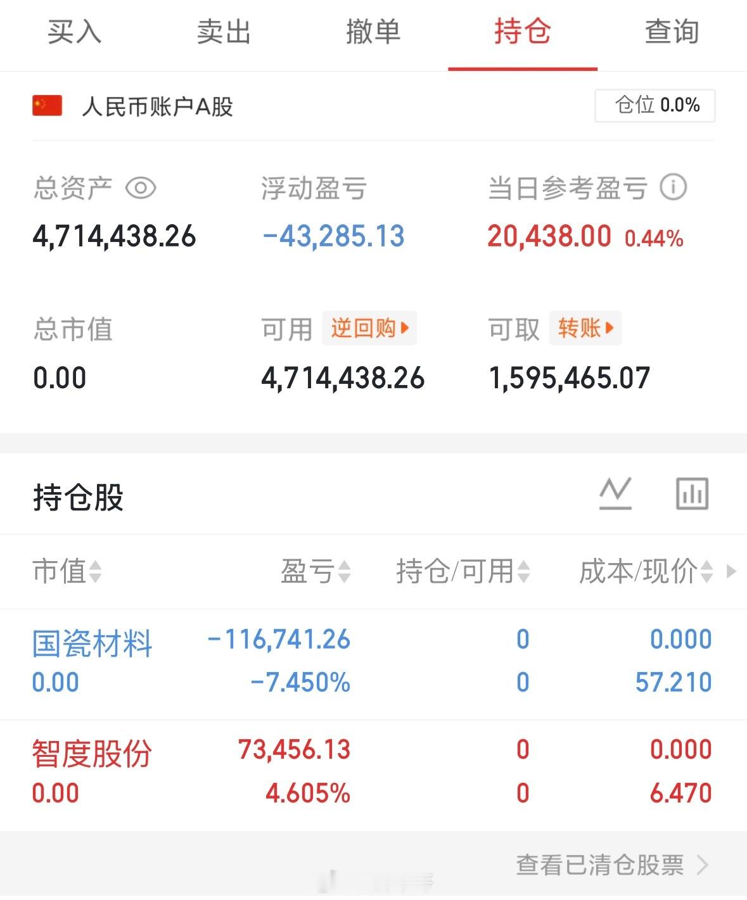Click withdrawable amount 1,595,465.07

click(x=570, y=379)
